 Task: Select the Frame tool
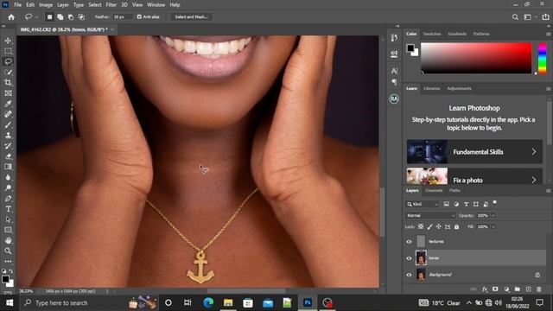click(x=8, y=93)
